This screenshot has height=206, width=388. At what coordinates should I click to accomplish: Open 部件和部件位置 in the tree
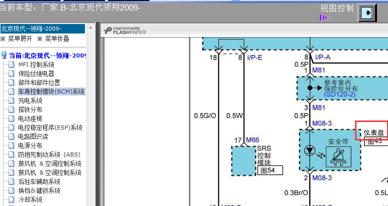click(39, 82)
